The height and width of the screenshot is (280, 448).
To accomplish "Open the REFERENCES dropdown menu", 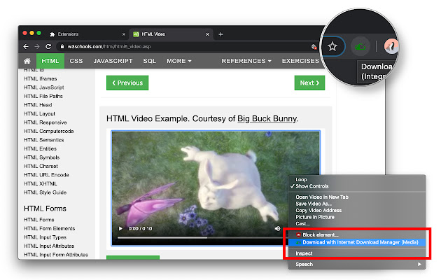I will pyautogui.click(x=246, y=61).
